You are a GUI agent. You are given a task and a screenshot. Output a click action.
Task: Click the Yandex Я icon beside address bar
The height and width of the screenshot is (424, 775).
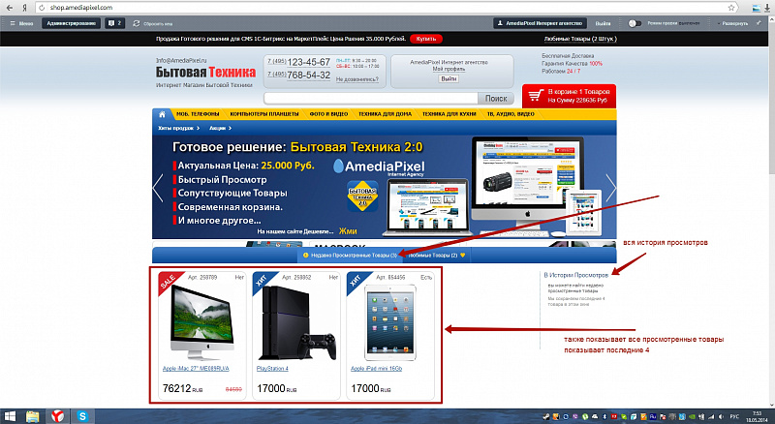pyautogui.click(x=25, y=8)
